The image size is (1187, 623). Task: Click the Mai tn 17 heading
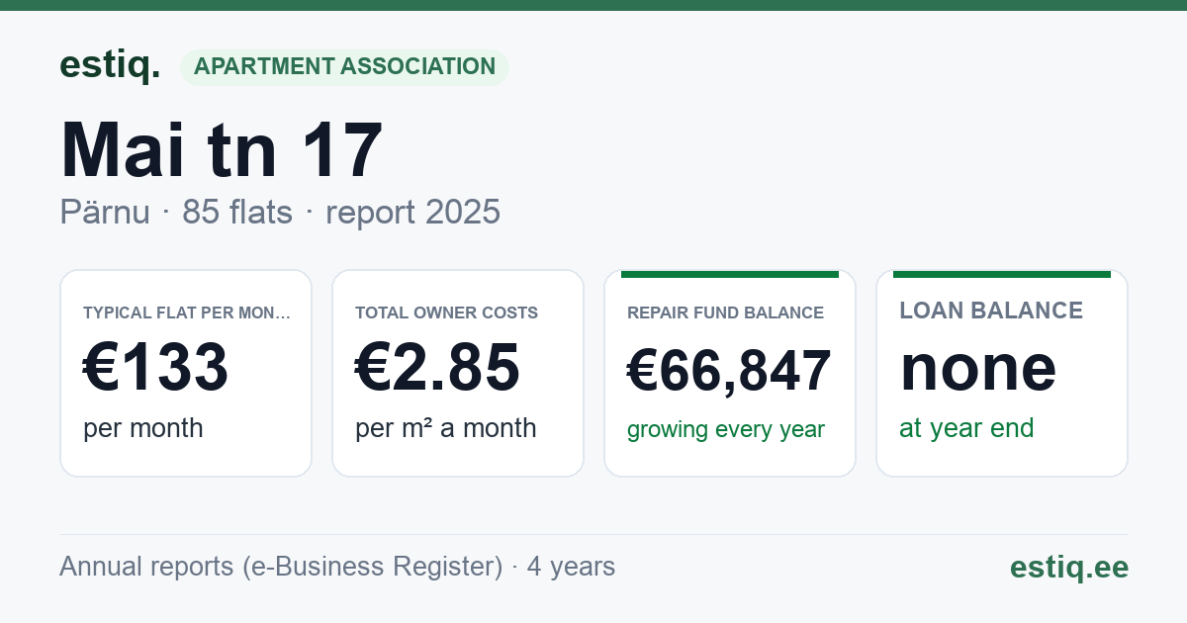tap(222, 150)
